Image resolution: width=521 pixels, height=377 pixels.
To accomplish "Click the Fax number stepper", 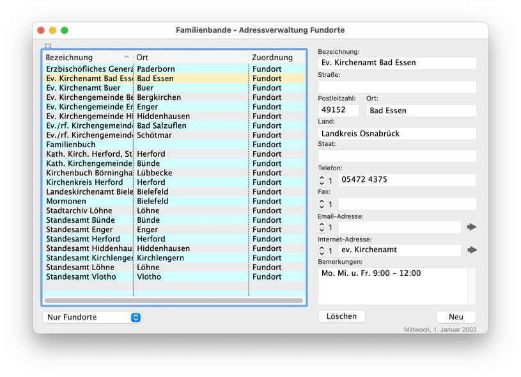I will click(322, 204).
